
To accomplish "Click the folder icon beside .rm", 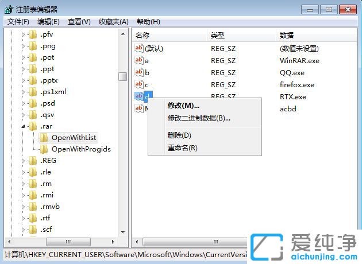I will tap(33, 184).
